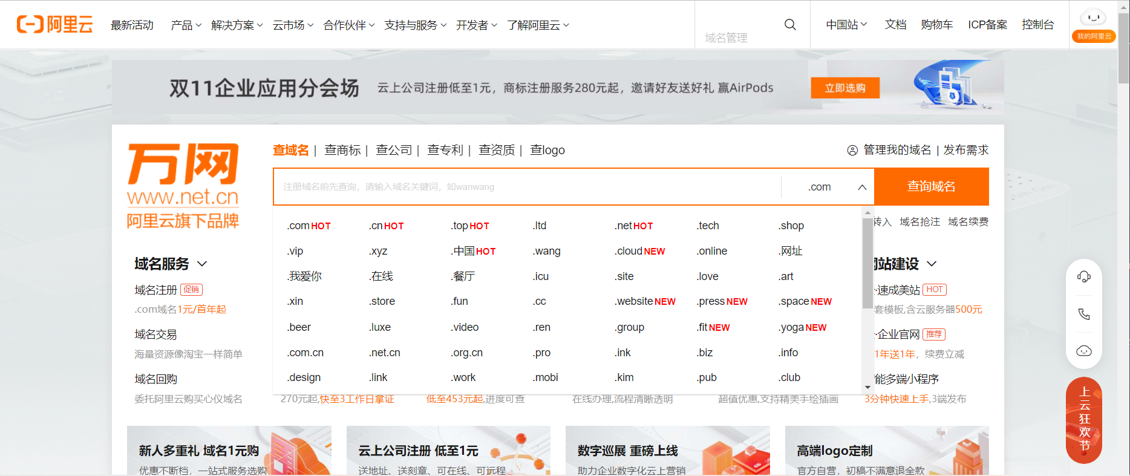Expand the 支持与服务 menu
This screenshot has height=476, width=1130.
coord(415,25)
